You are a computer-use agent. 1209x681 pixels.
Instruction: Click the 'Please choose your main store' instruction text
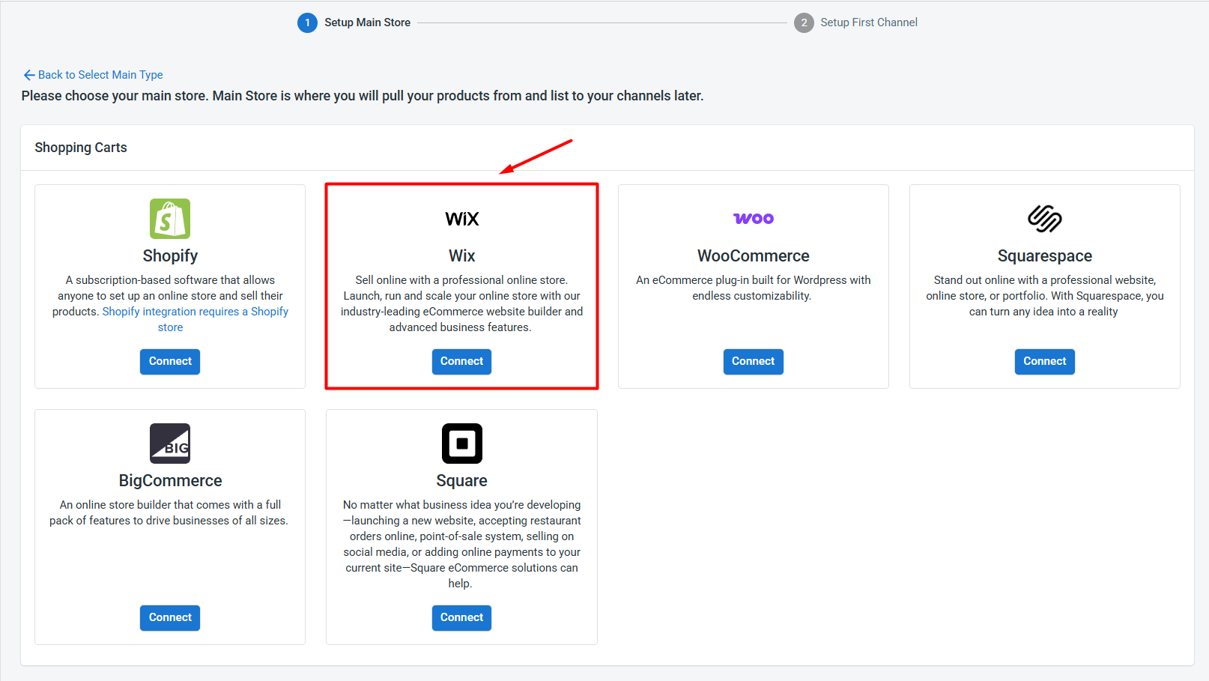[x=363, y=96]
